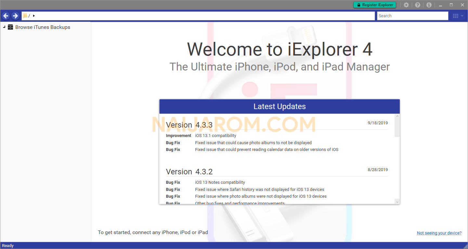Click the Safari history bug fix line
The image size is (468, 249).
tap(260, 190)
